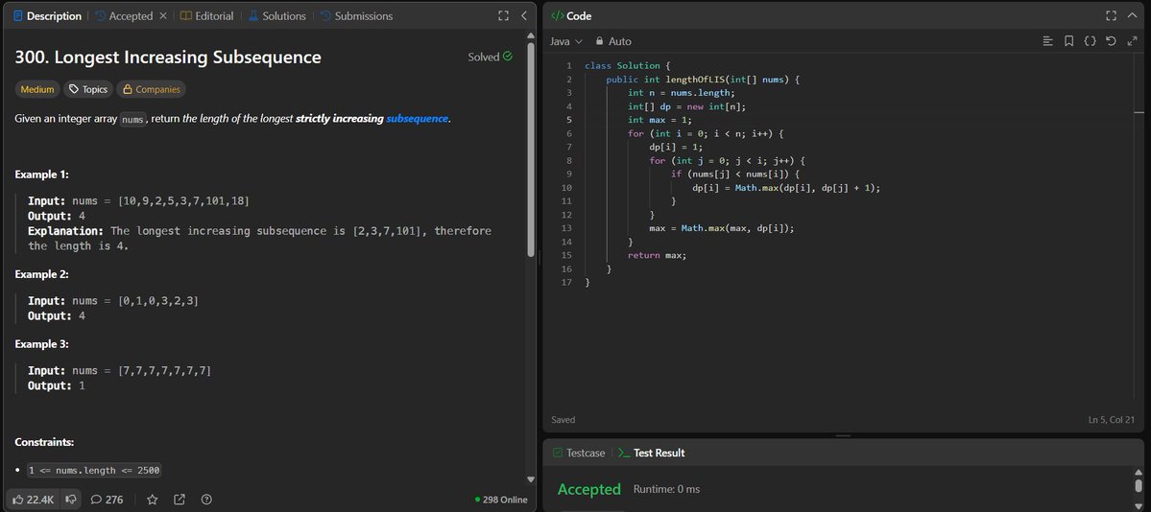Click the 'dp[i] = 1;' code line
Viewport: 1151px width, 512px height.
tap(676, 148)
